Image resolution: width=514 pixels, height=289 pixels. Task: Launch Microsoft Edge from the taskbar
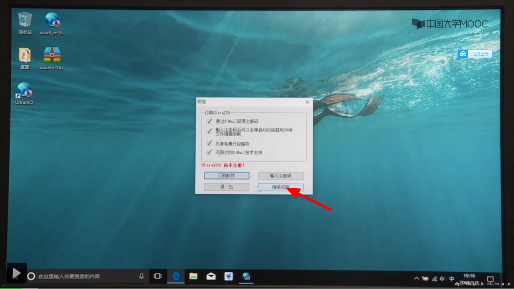tap(176, 276)
